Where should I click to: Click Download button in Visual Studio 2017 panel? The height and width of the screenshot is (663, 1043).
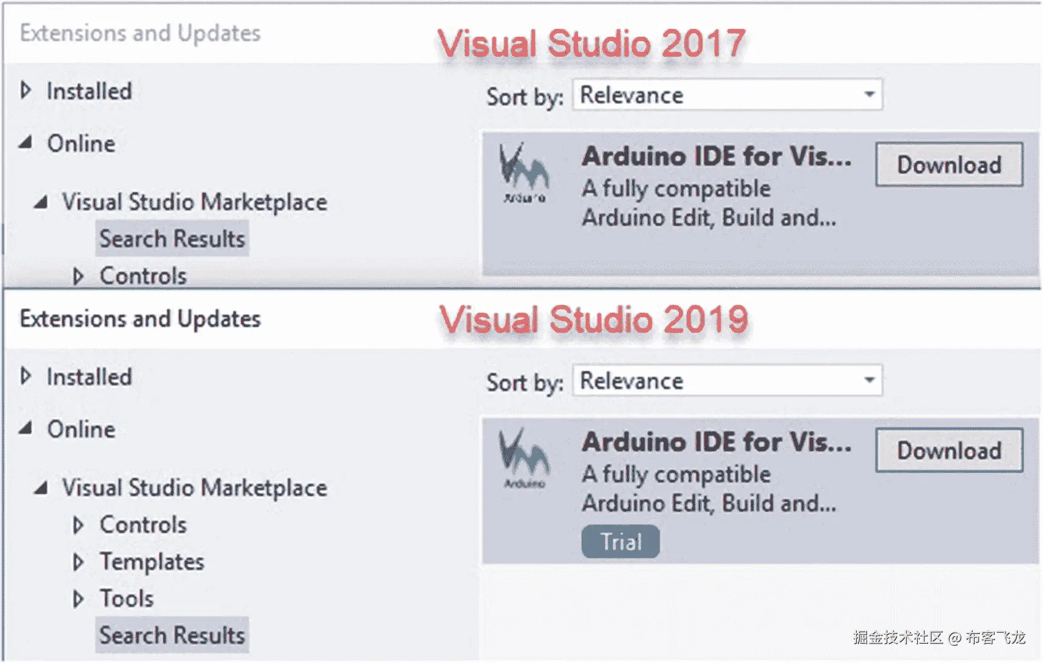click(949, 164)
